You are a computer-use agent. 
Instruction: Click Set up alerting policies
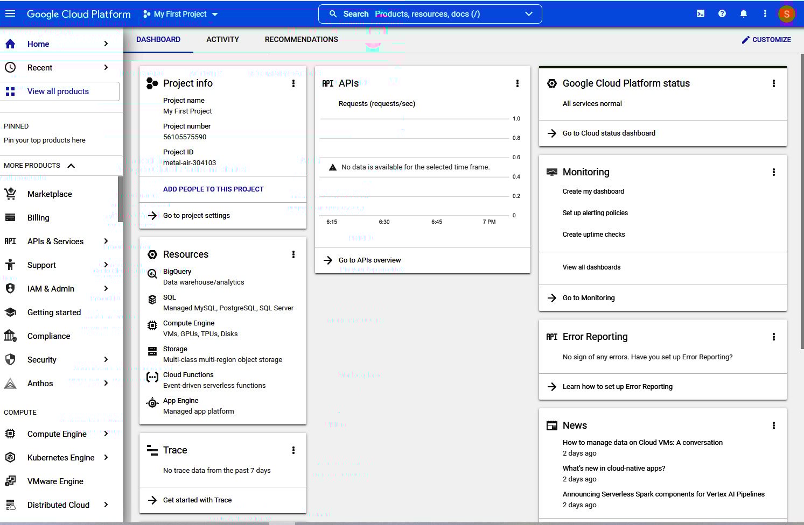(595, 213)
